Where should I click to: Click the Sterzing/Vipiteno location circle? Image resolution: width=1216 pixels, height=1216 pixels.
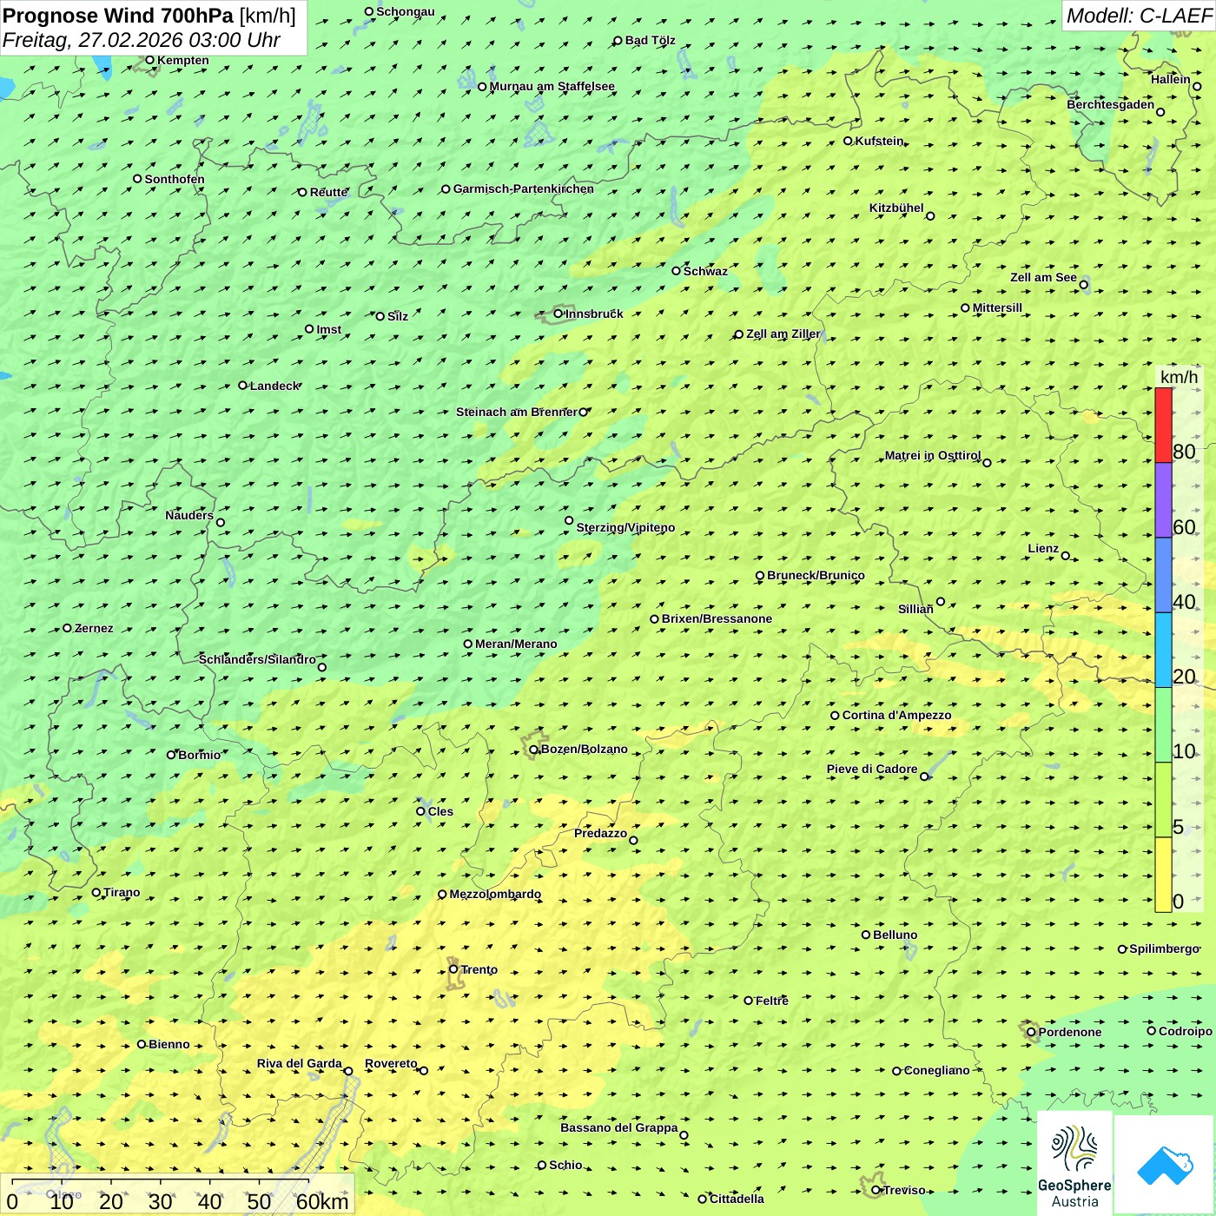pos(570,521)
